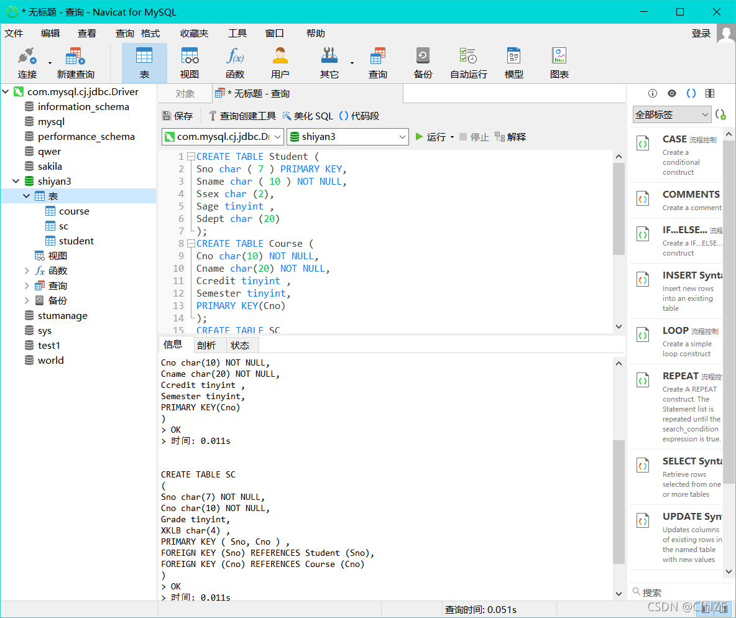This screenshot has height=618, width=736.
Task: Click the snippets panel vertical scrollbar
Action: tap(729, 311)
